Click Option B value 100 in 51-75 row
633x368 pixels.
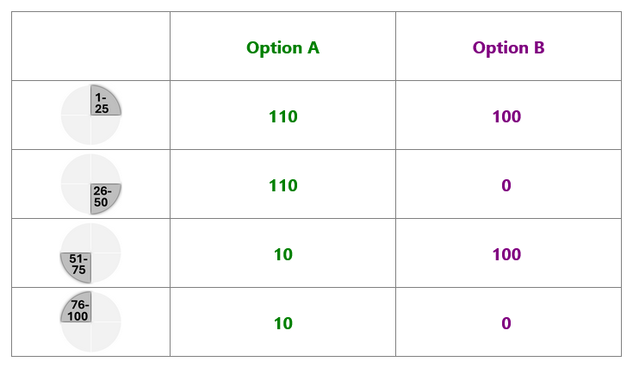[x=506, y=254]
